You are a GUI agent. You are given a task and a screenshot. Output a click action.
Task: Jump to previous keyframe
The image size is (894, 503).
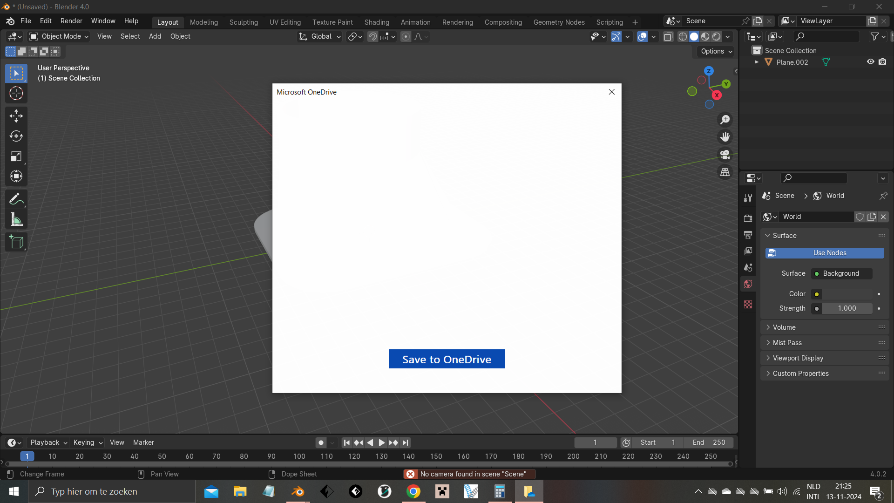[358, 443]
